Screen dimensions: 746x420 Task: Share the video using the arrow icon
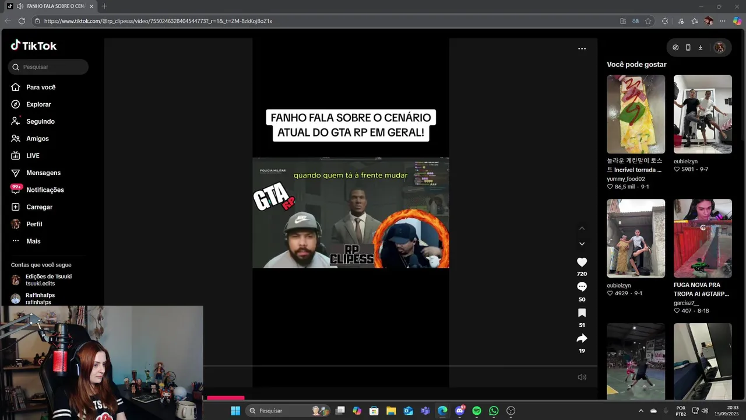(582, 338)
